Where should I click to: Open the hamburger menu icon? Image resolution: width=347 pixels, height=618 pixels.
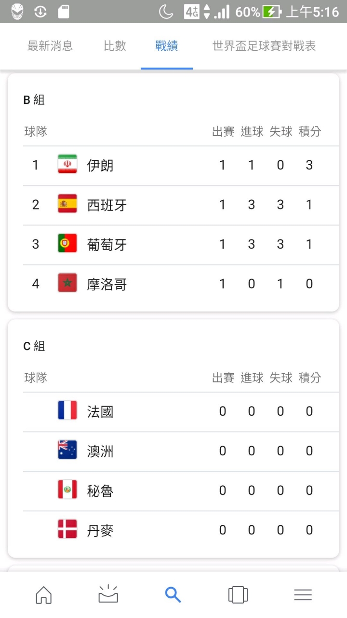(x=303, y=594)
